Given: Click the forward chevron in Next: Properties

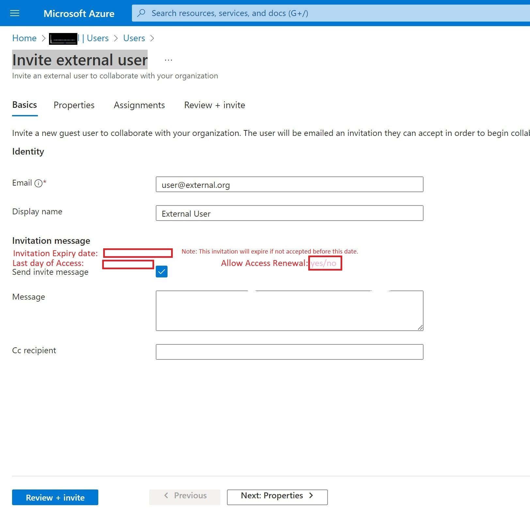Looking at the screenshot, I should 311,496.
